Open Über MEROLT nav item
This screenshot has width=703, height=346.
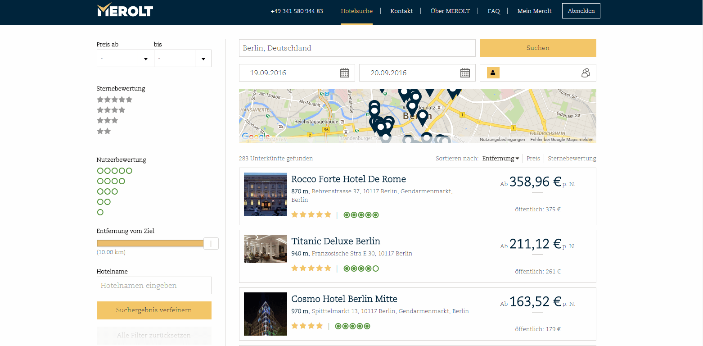[x=450, y=11]
